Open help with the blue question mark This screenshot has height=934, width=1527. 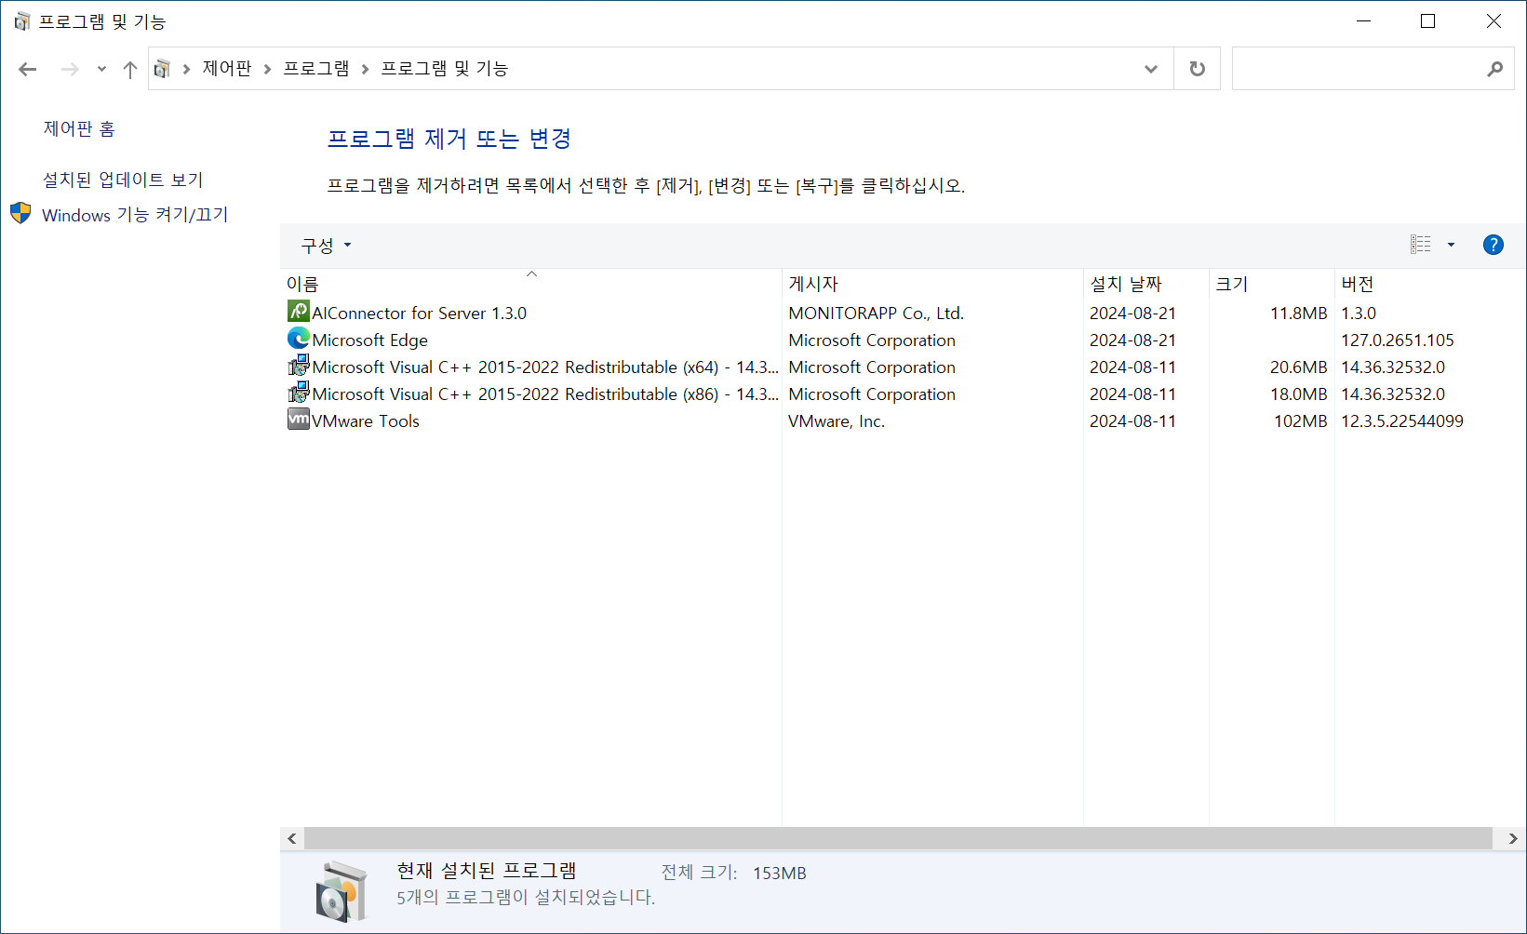(1493, 245)
